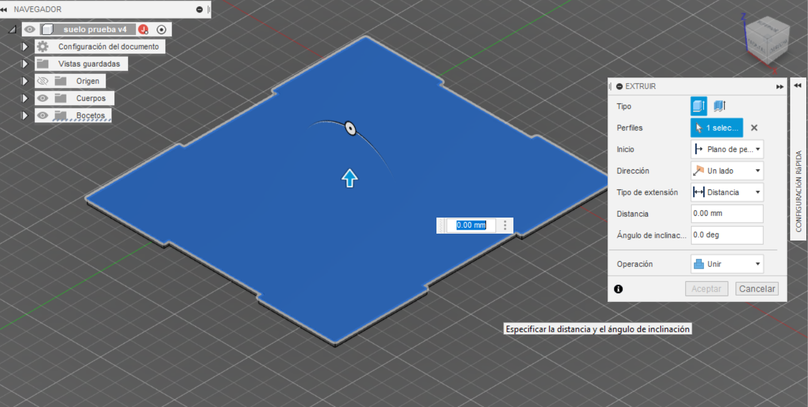Viewport: 808px width, 407px height.
Task: Expand the Extruir dialog with double arrows
Action: pos(779,87)
